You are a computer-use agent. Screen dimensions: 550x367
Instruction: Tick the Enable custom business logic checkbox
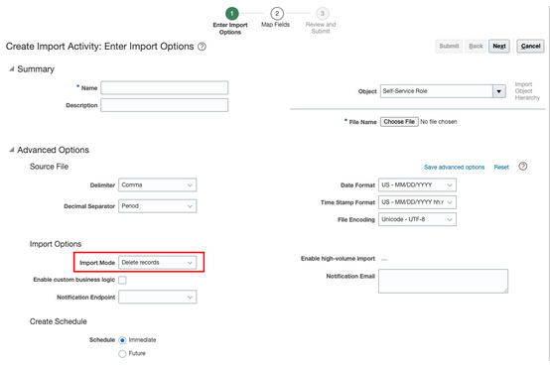(122, 280)
